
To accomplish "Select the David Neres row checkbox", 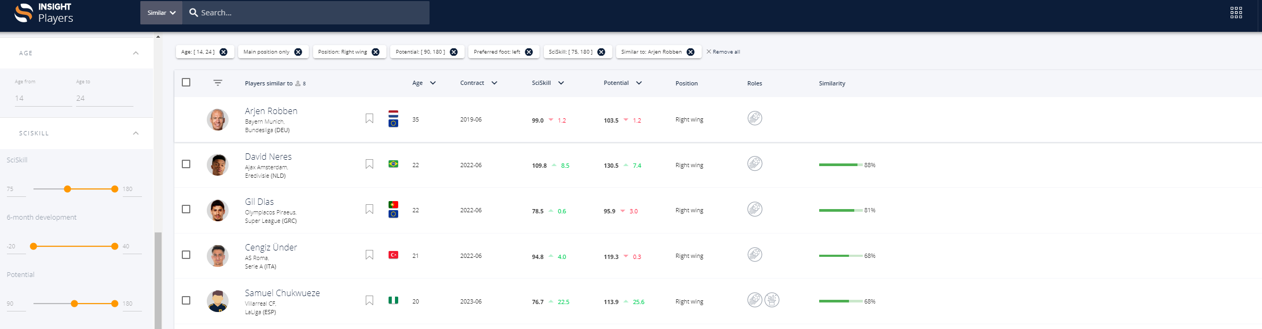I will [x=186, y=164].
